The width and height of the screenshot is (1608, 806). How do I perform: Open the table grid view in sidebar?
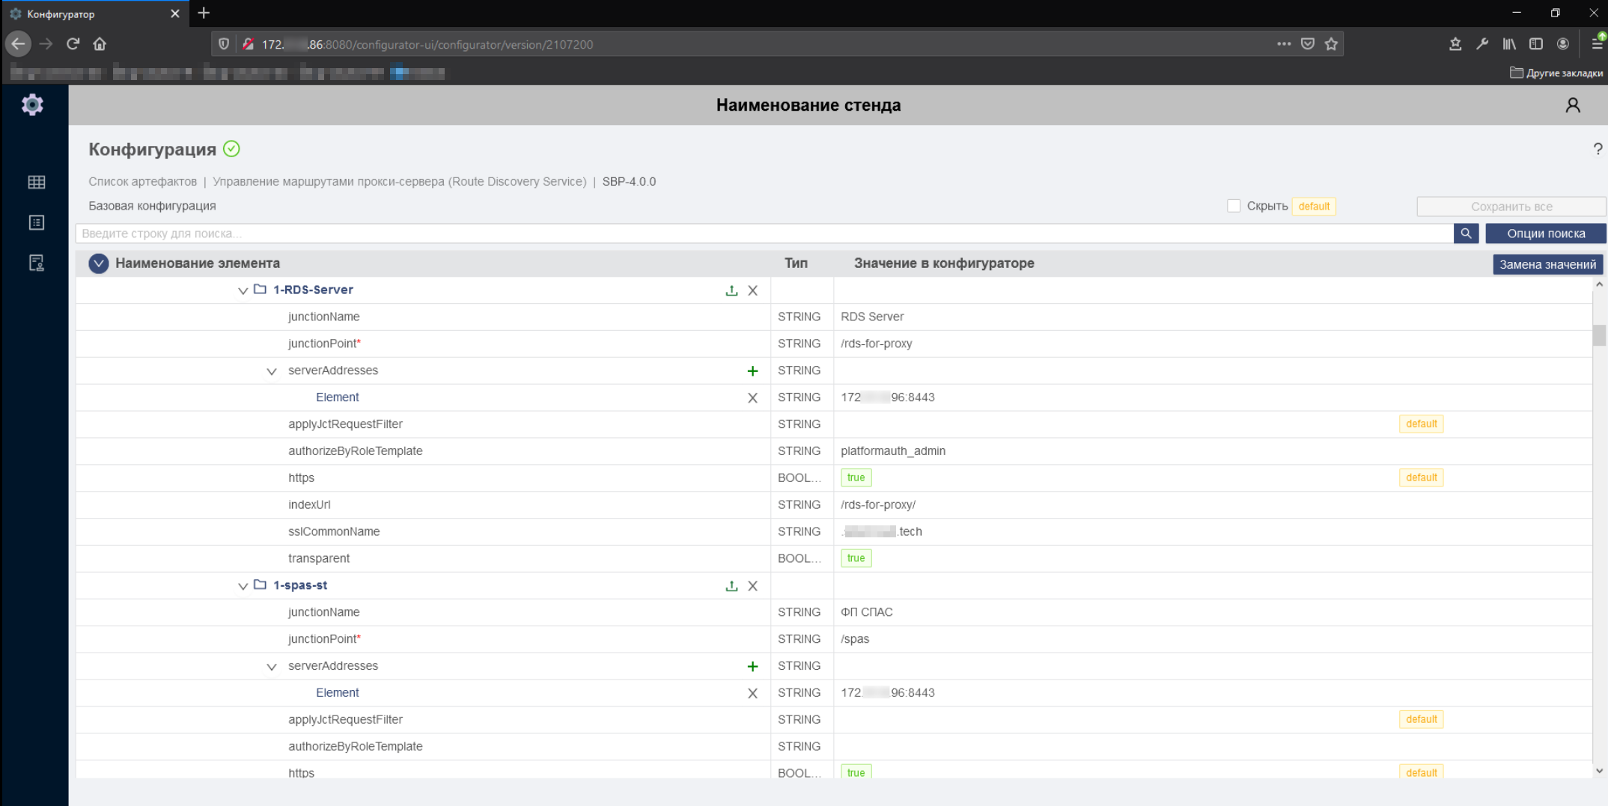pyautogui.click(x=36, y=182)
